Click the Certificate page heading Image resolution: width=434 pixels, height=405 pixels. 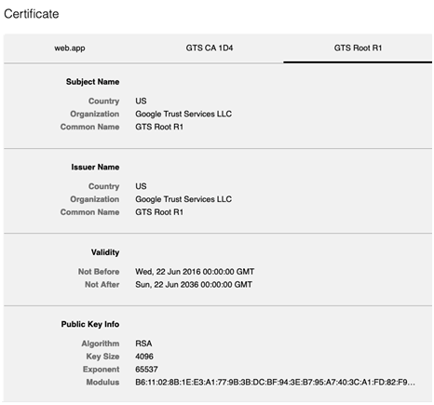click(32, 14)
